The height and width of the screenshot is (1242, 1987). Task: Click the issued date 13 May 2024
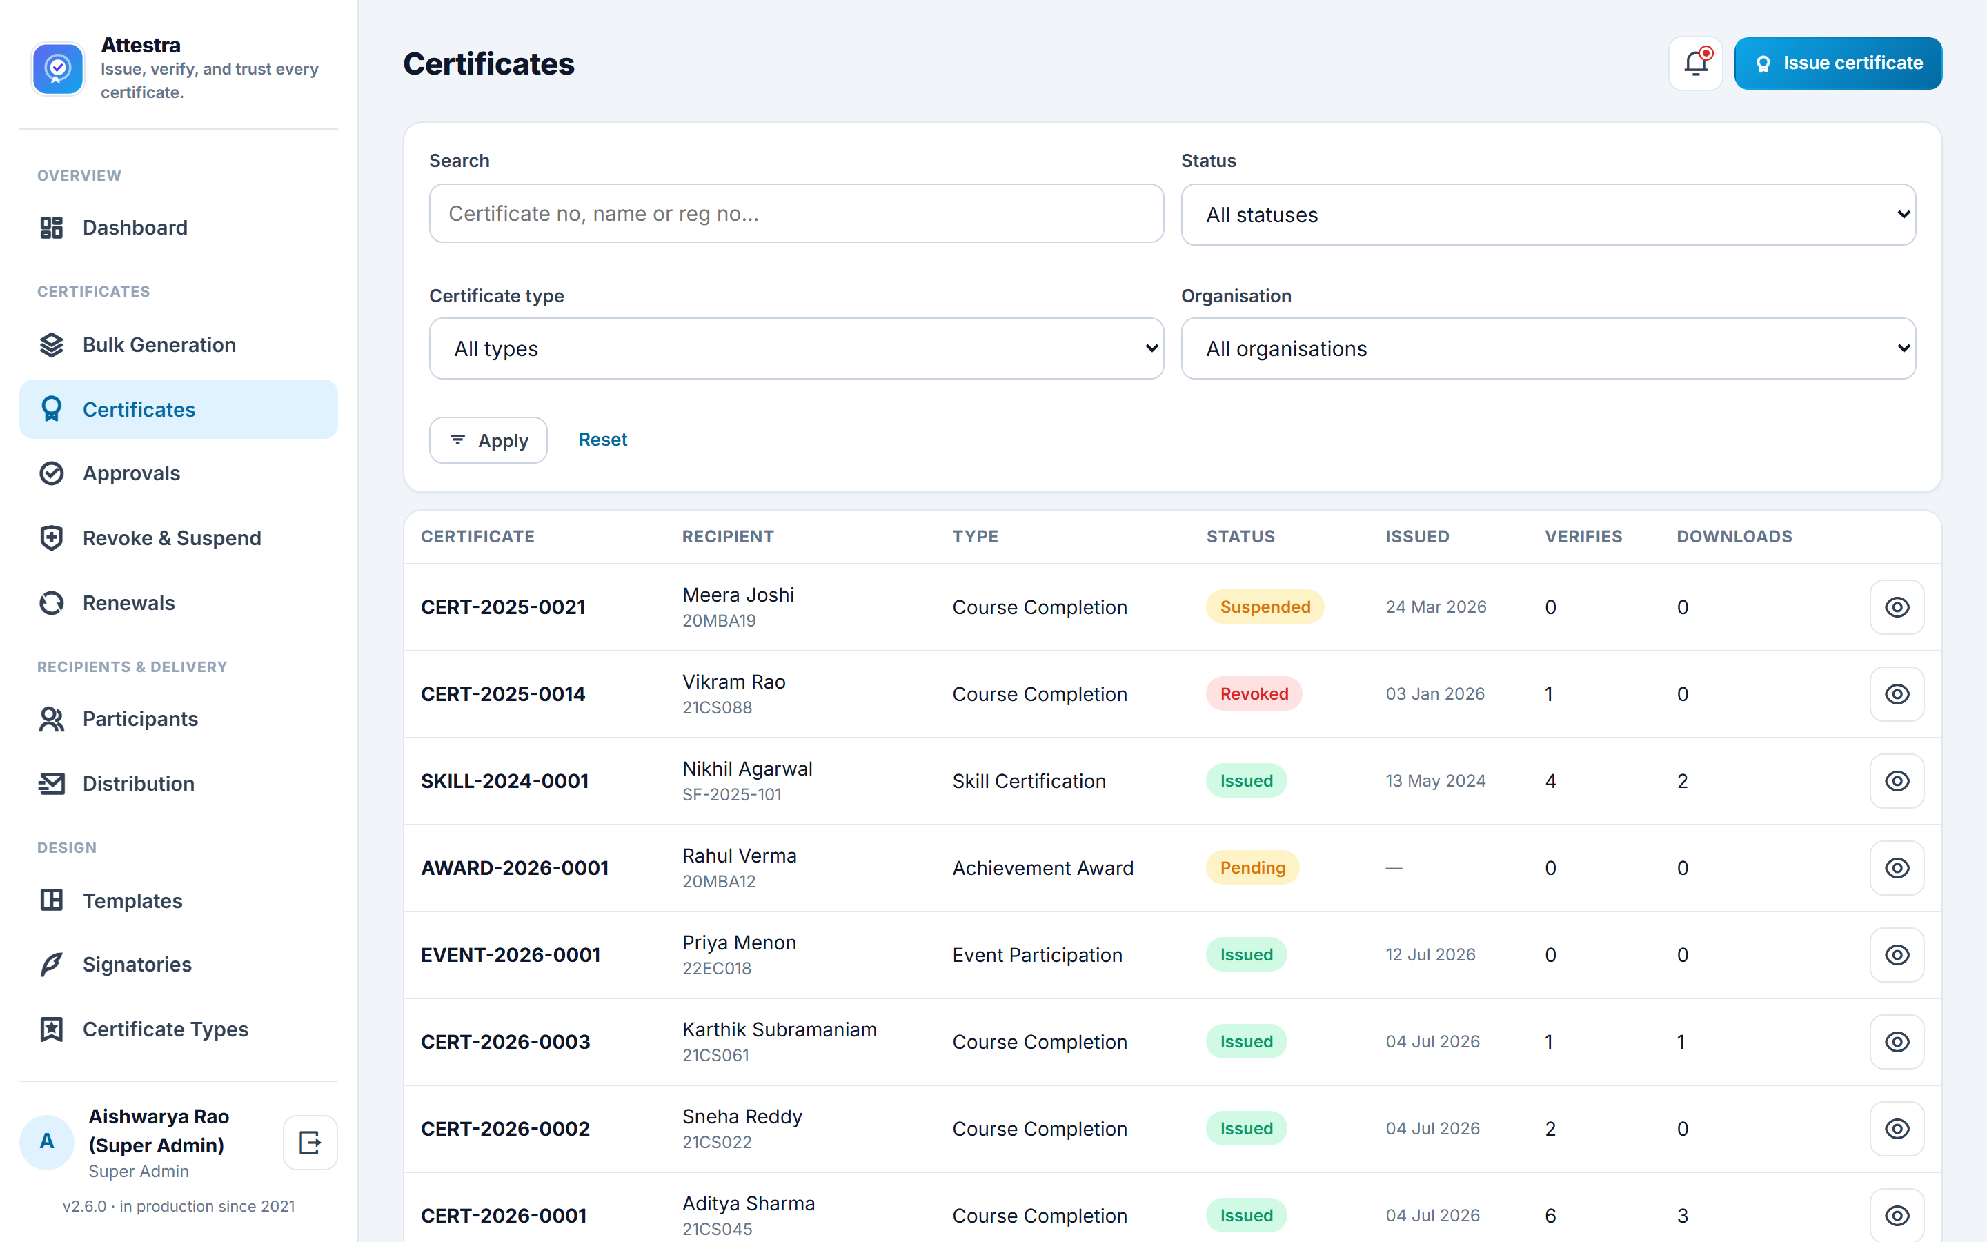point(1435,781)
